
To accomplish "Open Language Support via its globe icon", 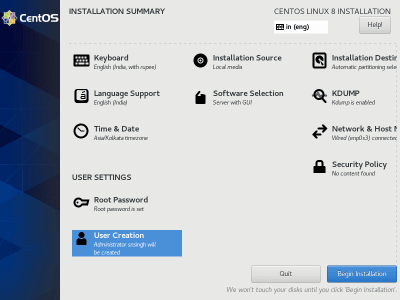I will click(x=81, y=96).
